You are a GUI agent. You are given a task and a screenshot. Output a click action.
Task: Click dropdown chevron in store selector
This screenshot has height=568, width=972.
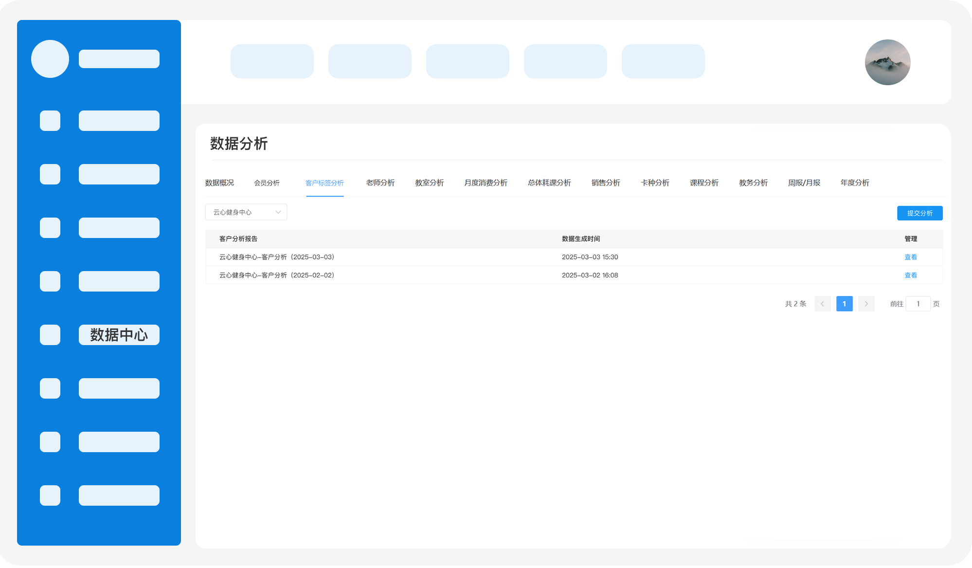coord(278,212)
